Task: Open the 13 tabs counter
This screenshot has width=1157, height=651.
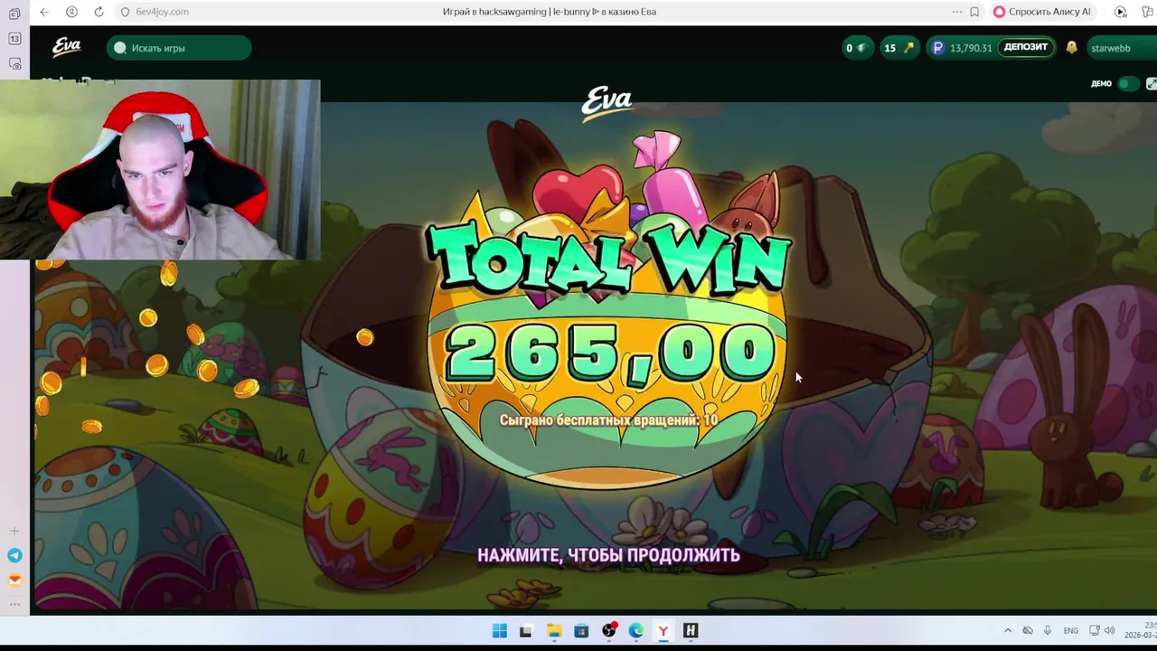Action: tap(14, 39)
